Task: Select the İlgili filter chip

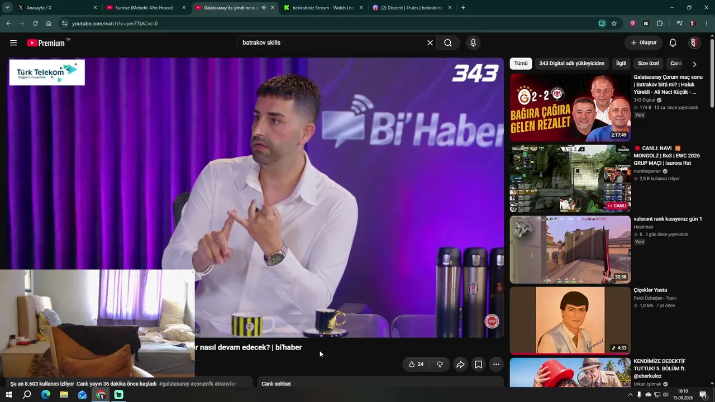Action: [x=621, y=64]
